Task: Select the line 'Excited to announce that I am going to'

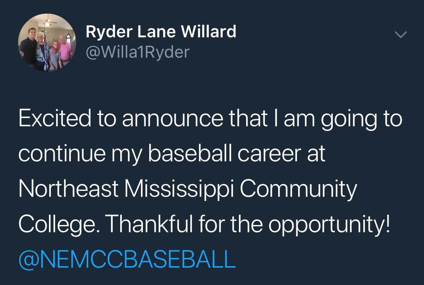Action: point(210,119)
